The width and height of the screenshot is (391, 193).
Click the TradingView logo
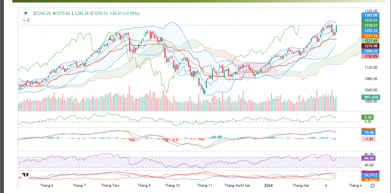pyautogui.click(x=25, y=175)
